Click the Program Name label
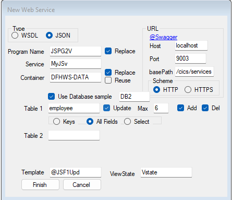Image resolution: width=232 pixels, height=200 pixels. [x=26, y=52]
